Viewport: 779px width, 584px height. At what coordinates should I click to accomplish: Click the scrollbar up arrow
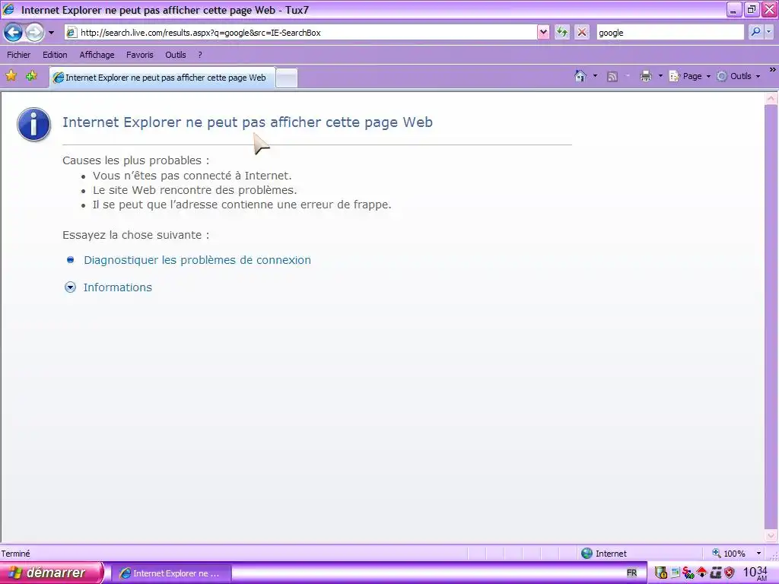[x=771, y=98]
